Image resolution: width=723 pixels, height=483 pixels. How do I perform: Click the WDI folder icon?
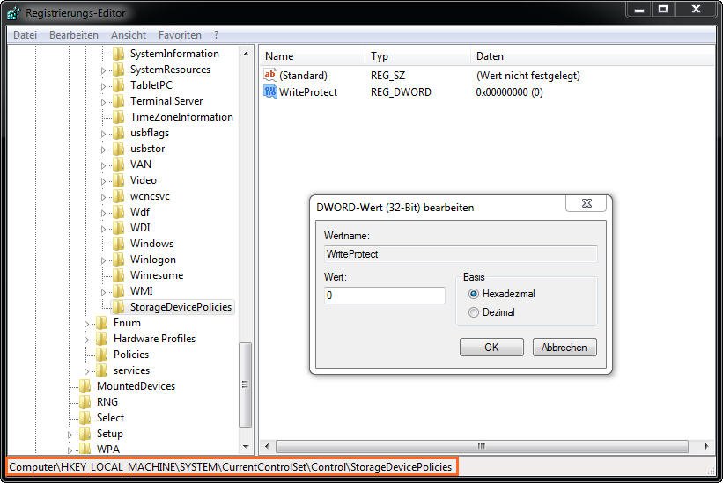click(119, 228)
